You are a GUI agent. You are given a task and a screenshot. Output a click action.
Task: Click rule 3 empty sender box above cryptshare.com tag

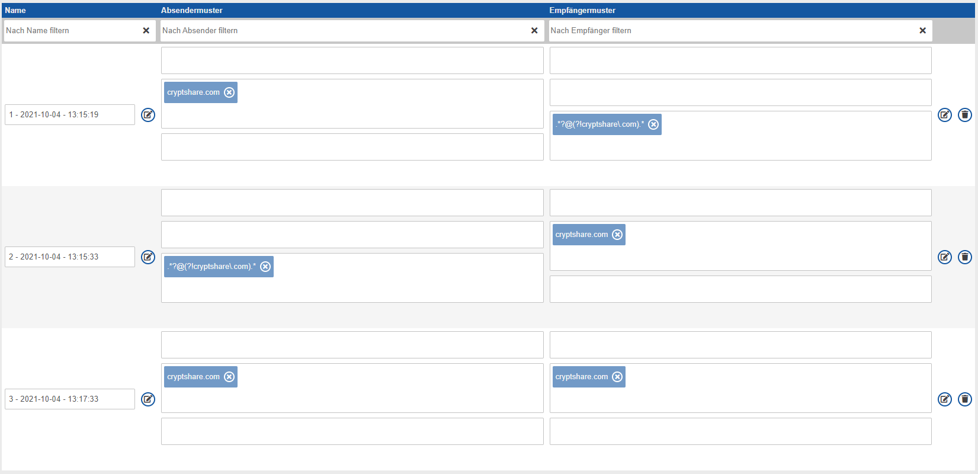coord(352,345)
